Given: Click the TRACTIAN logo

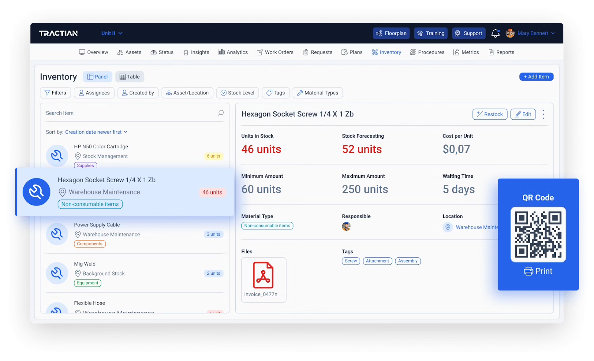Looking at the screenshot, I should (x=58, y=33).
